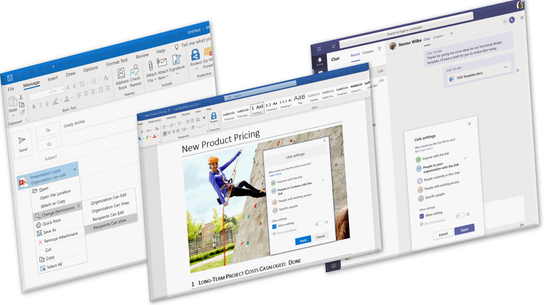The height and width of the screenshot is (305, 548).
Task: Click the Teams search or type a command box
Action: pyautogui.click(x=406, y=31)
